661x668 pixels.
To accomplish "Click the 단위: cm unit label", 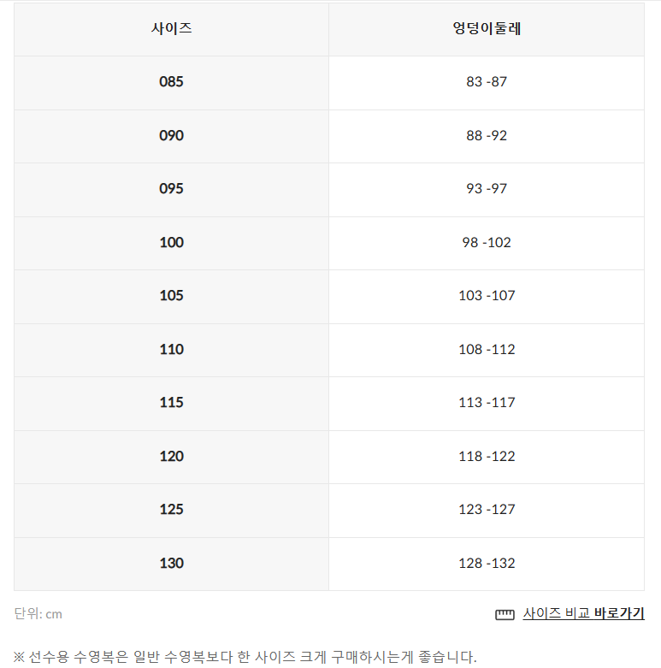I will pos(38,614).
